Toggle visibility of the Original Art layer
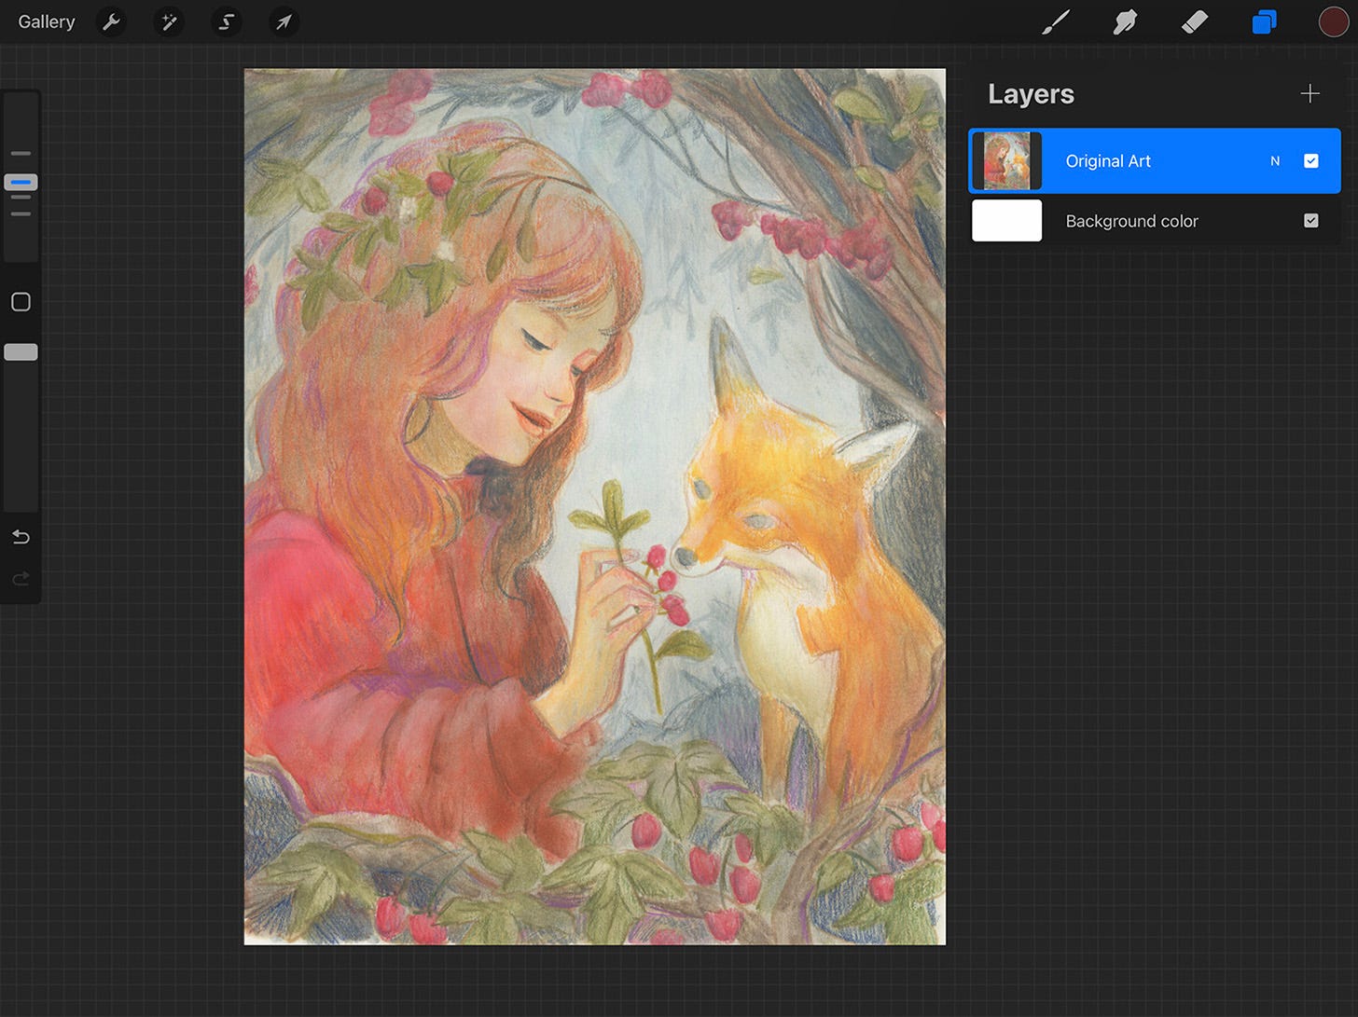 (1311, 160)
